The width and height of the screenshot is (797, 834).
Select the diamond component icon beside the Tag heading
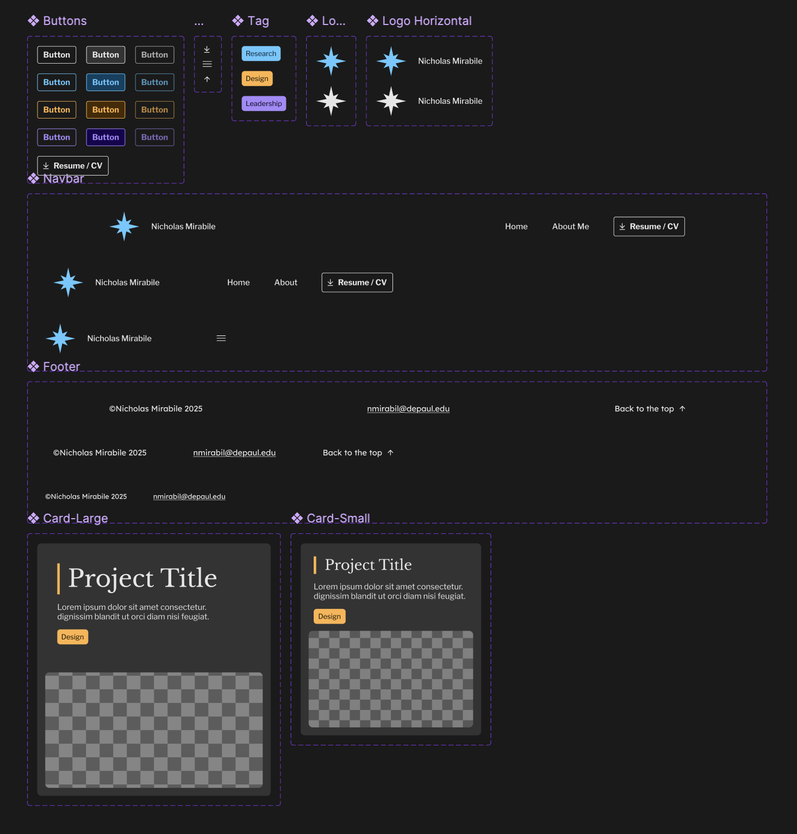tap(237, 21)
